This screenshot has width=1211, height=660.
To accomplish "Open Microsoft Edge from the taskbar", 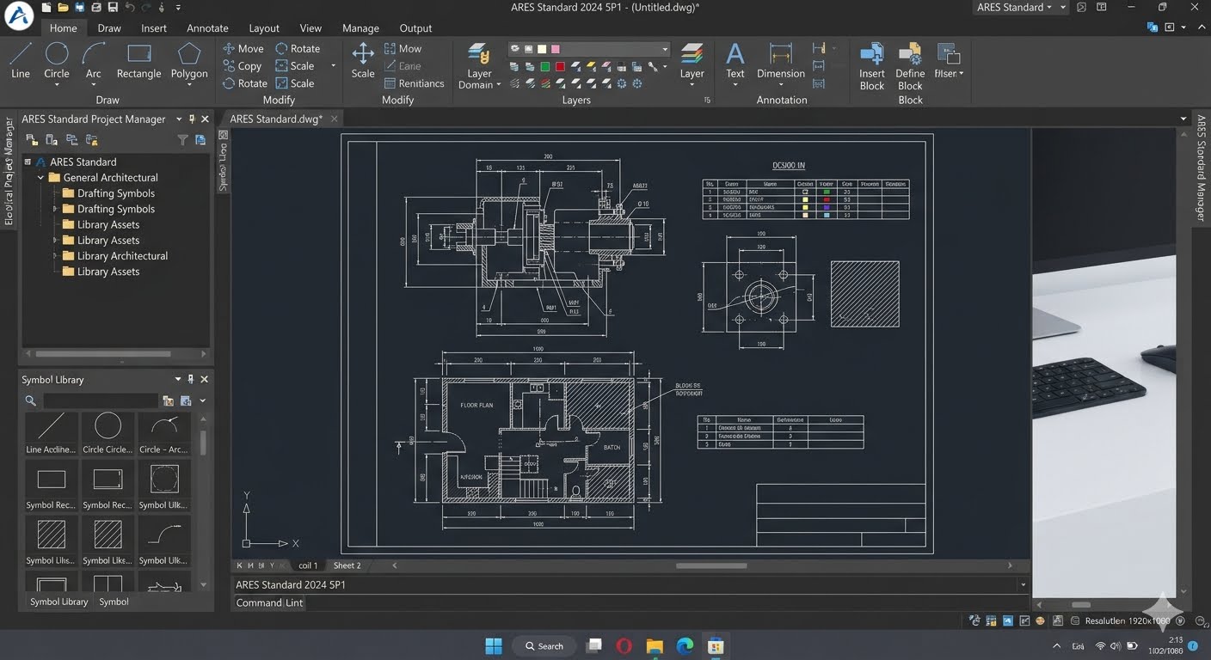I will click(x=685, y=646).
